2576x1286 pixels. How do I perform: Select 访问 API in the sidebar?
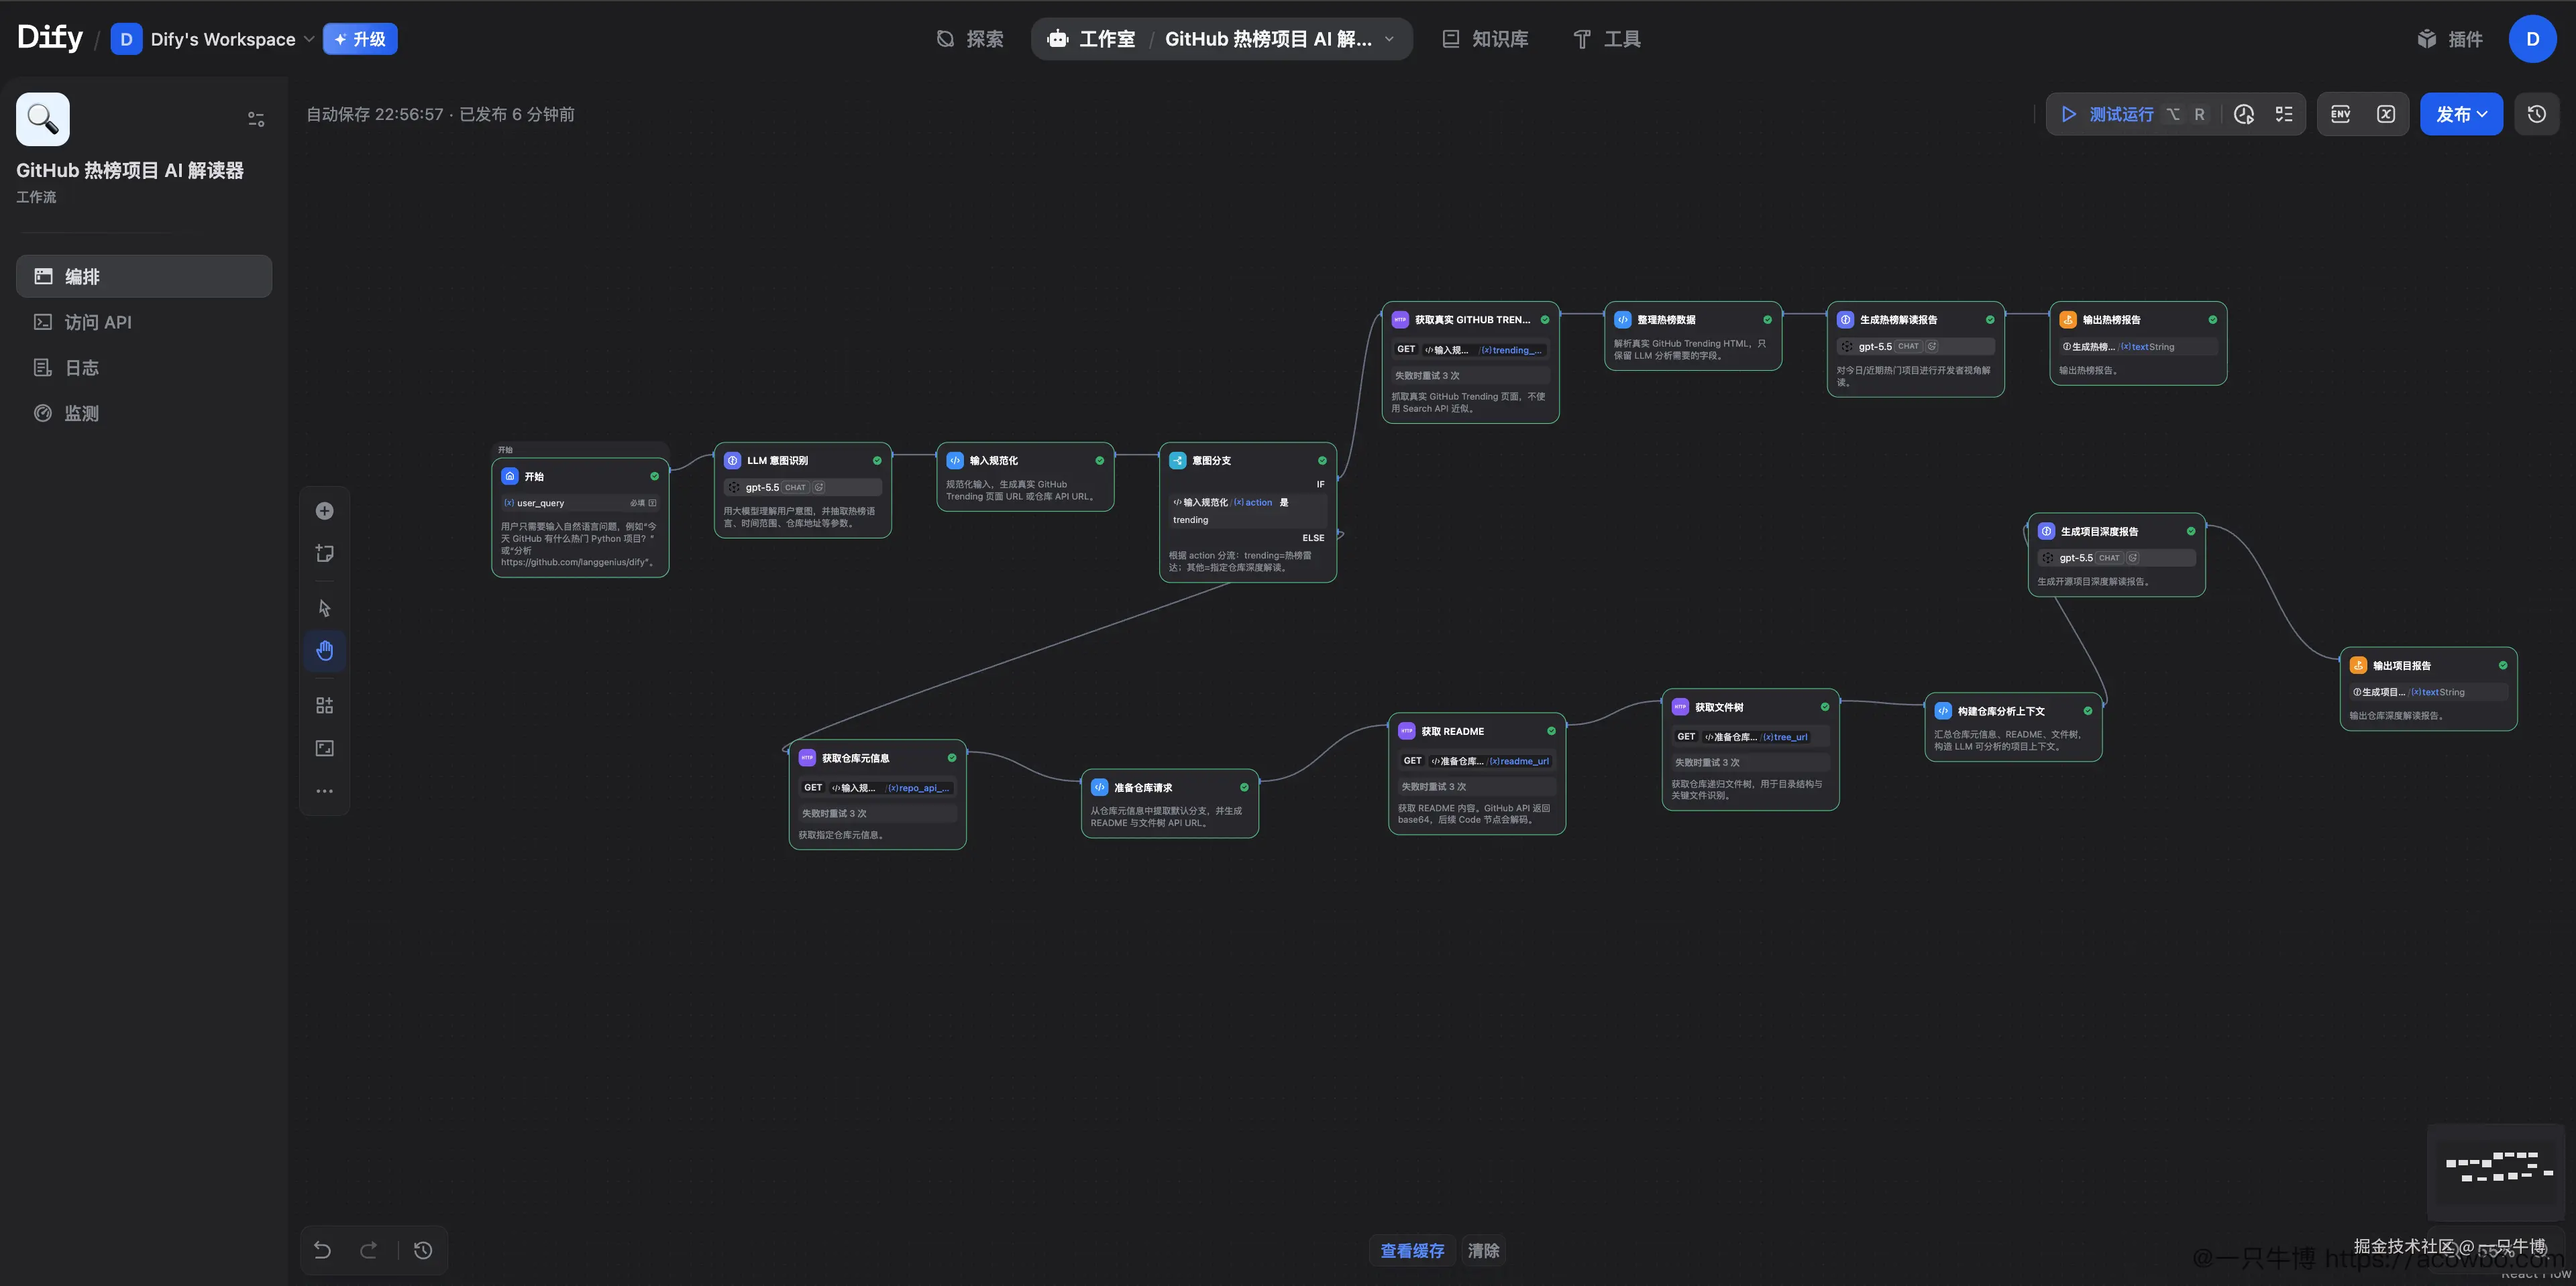coord(144,322)
